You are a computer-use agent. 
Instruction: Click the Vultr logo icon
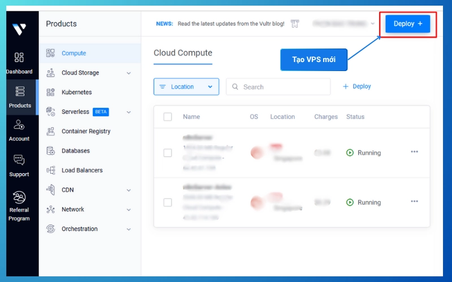19,29
